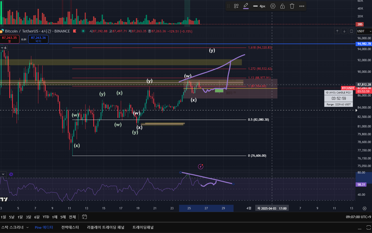This screenshot has height=233, width=372.
Task: Select YTD date range
Action: [x=46, y=217]
